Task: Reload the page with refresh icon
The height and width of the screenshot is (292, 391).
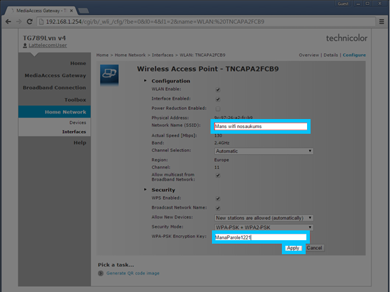Action: coord(29,22)
